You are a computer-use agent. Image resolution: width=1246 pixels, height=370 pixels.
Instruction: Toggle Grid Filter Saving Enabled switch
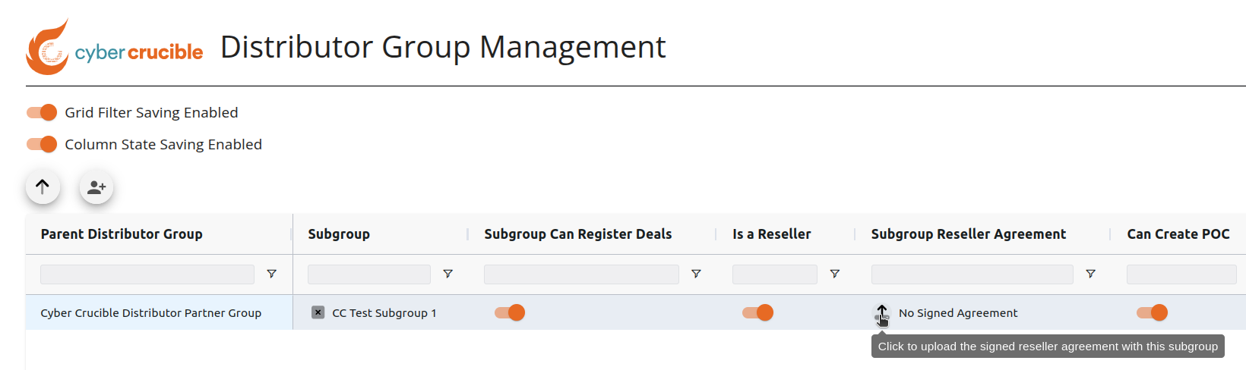click(42, 112)
